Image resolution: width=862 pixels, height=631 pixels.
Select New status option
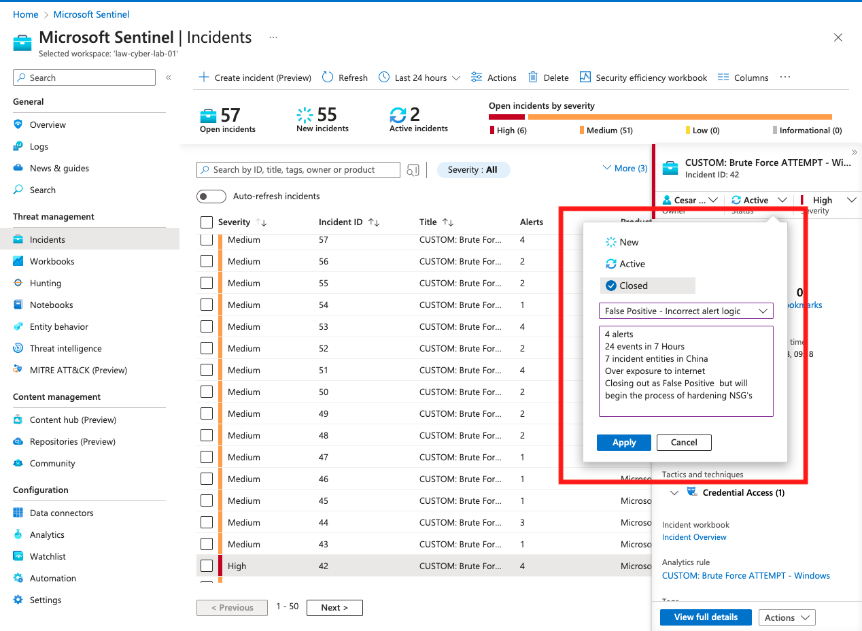(623, 242)
